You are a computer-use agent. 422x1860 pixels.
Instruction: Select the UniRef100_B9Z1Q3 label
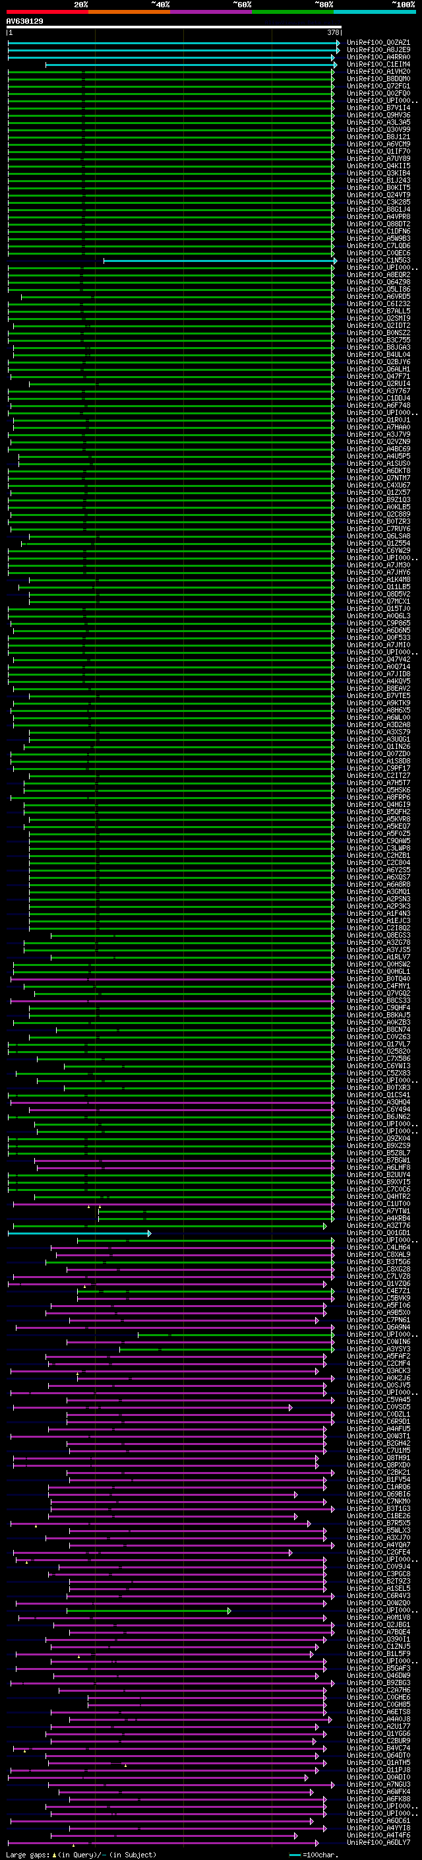[x=378, y=499]
